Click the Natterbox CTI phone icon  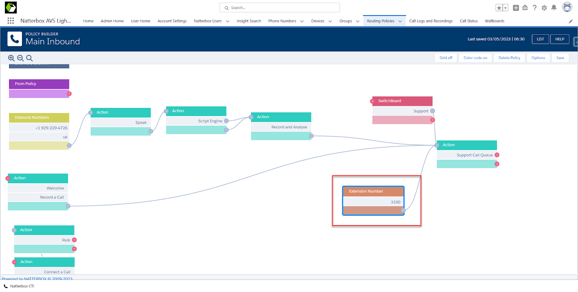point(5,286)
